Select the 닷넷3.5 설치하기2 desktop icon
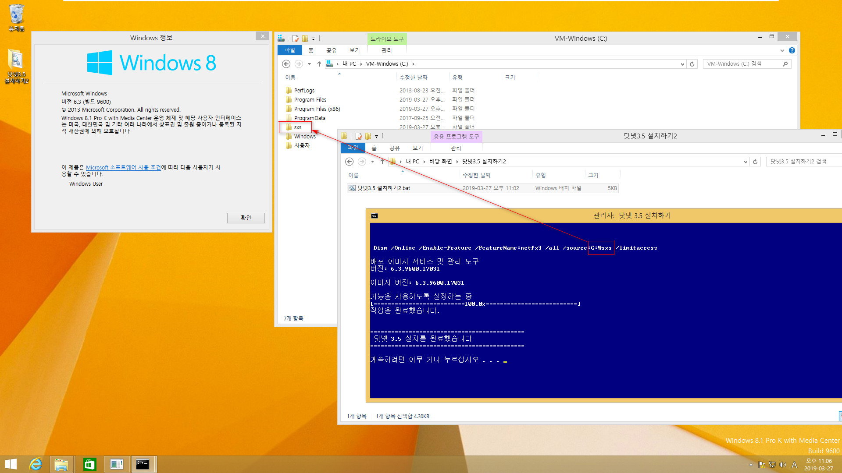 17,66
